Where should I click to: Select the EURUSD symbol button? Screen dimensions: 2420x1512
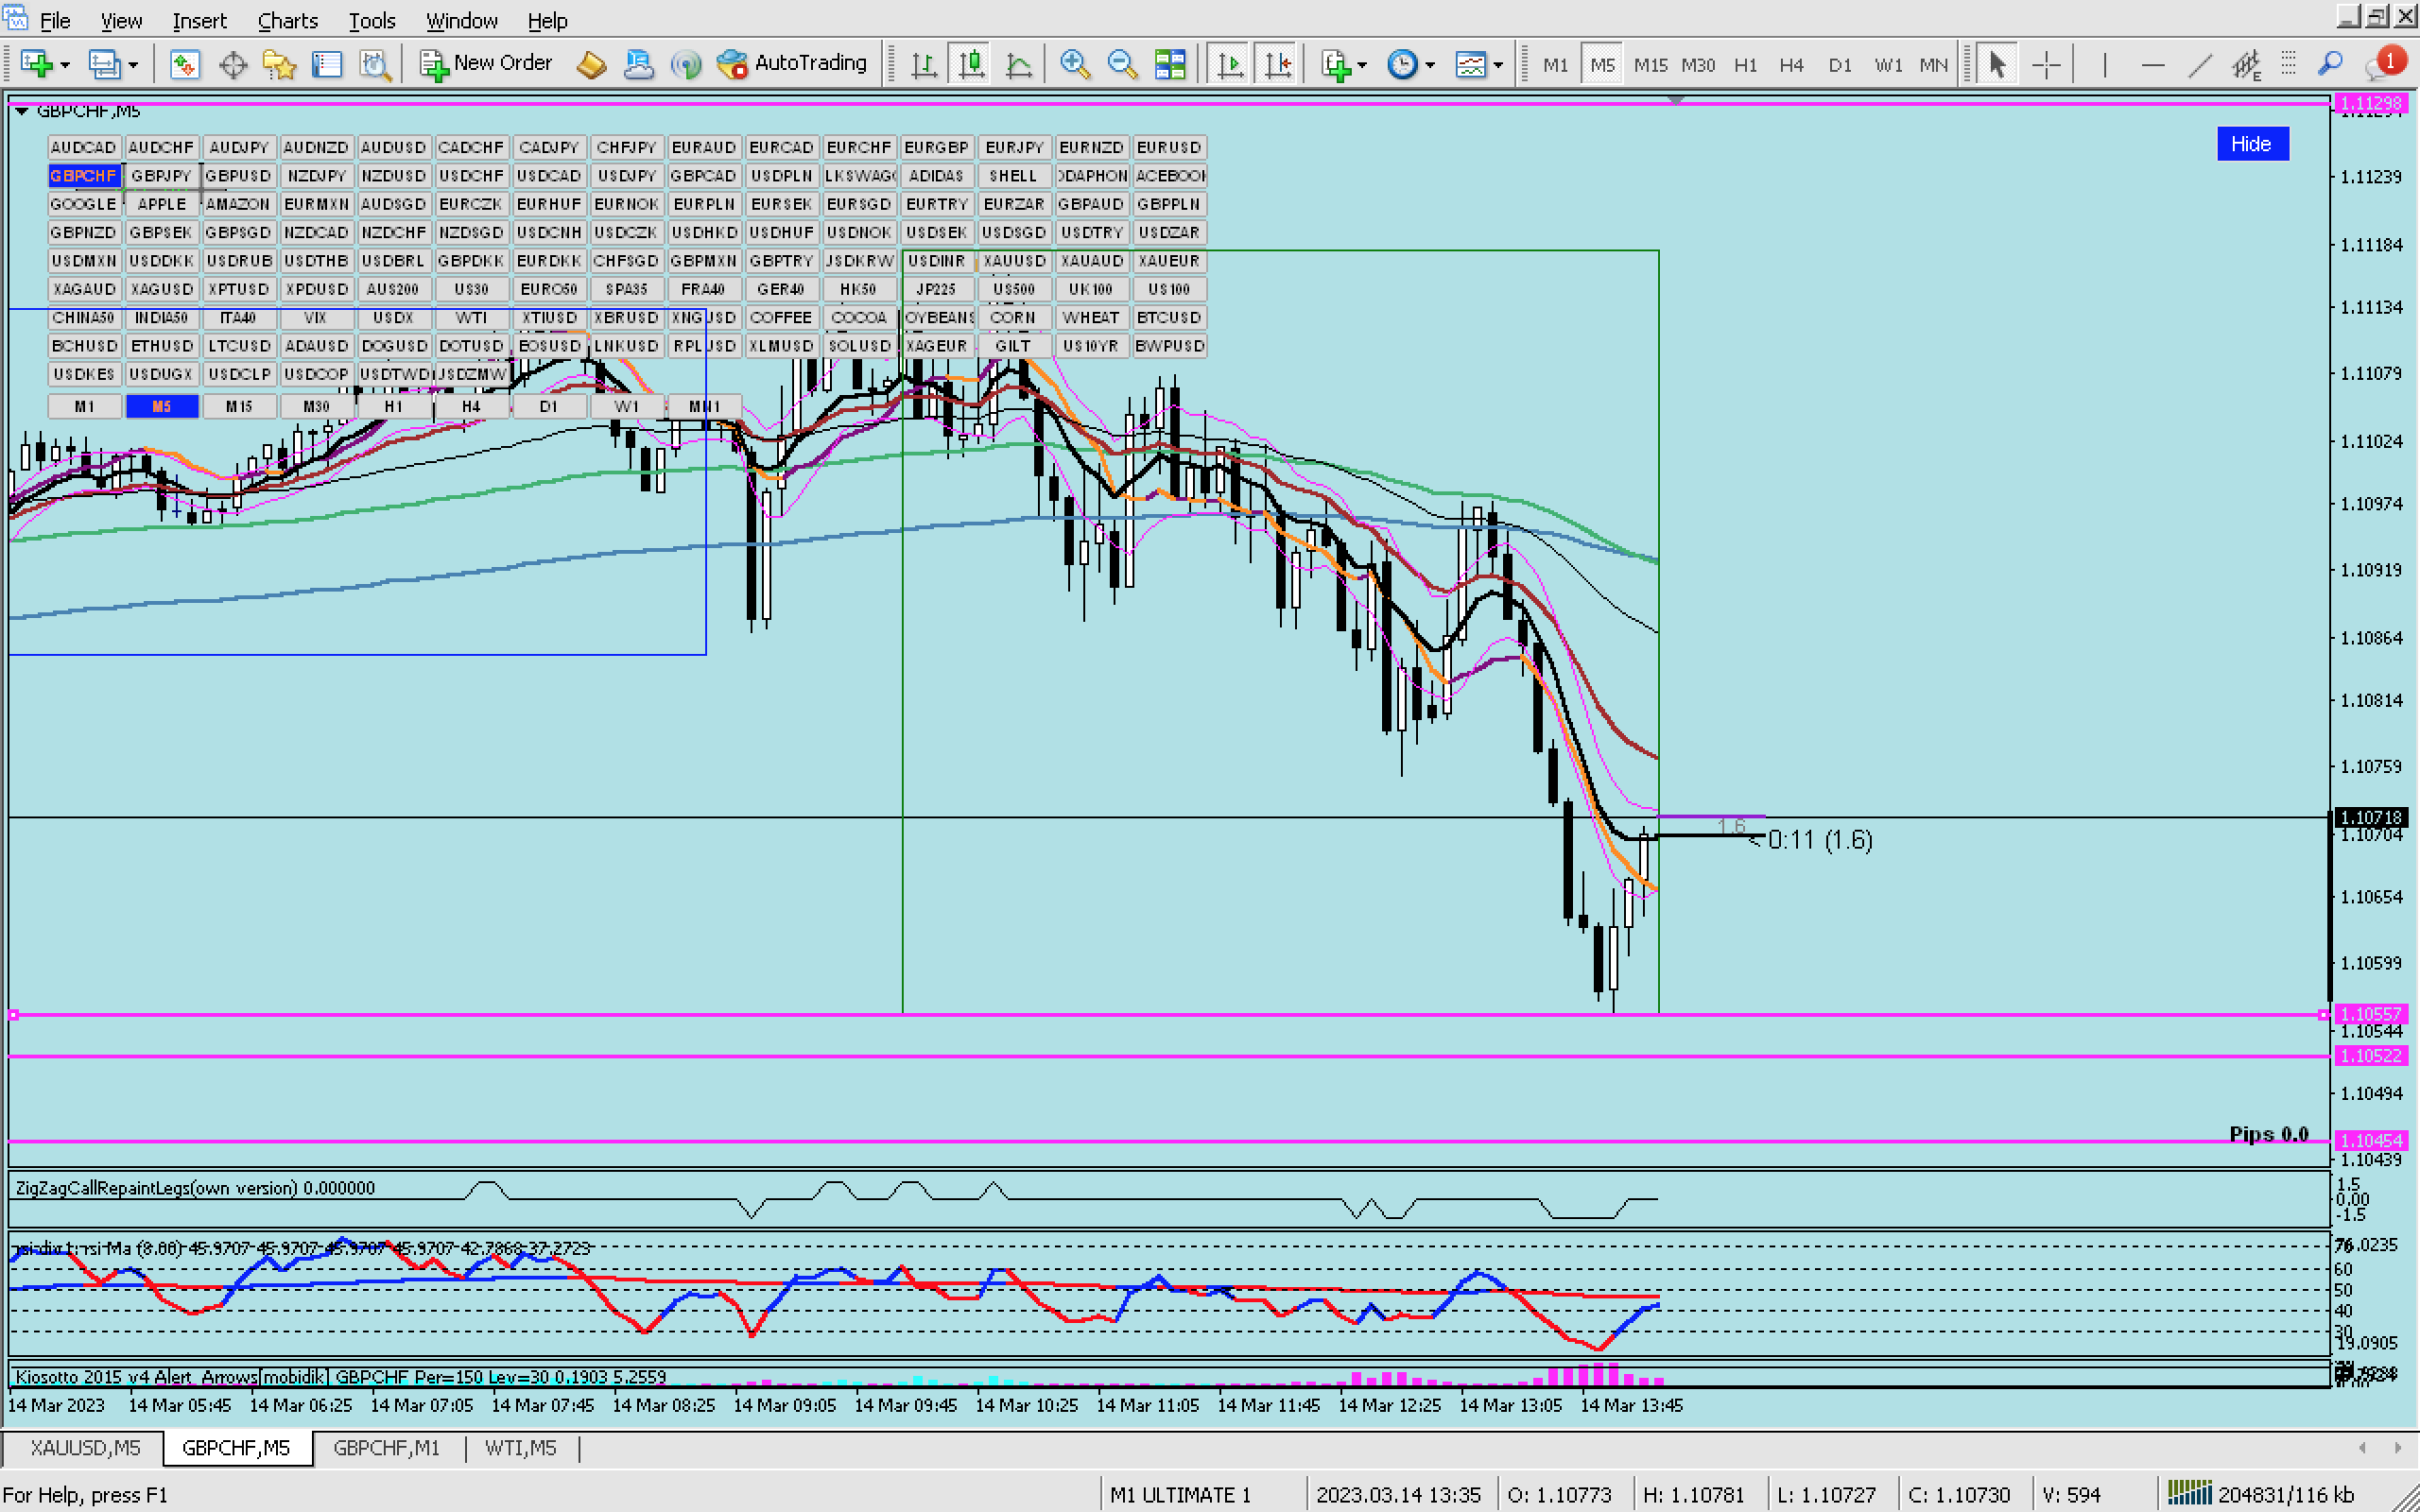(1168, 147)
